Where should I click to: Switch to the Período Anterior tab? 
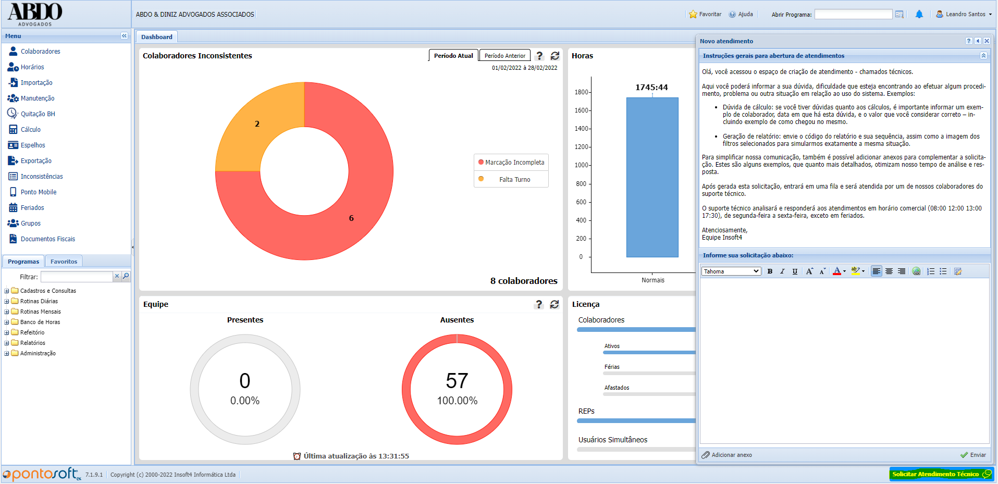click(504, 56)
